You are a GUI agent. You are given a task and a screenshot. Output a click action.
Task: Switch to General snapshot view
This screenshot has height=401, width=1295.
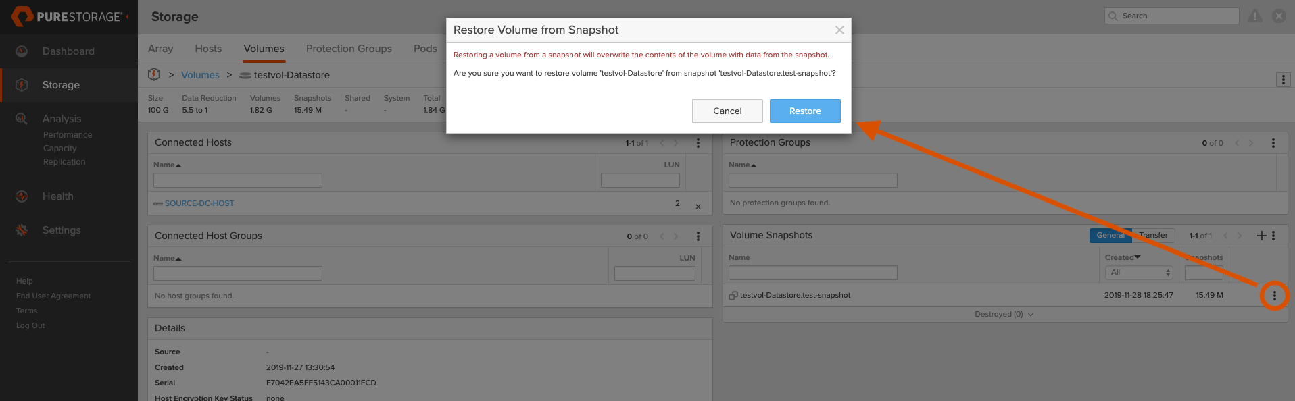[1110, 236]
